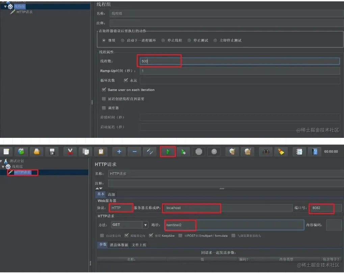Collapse top thread group tree arrow
Viewport: 344px width, 273px height.
(5, 7)
